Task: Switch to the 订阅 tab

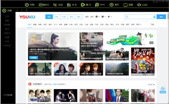Action: click(x=64, y=17)
